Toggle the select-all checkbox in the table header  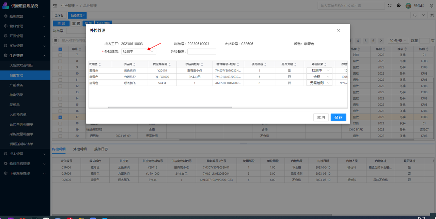click(x=60, y=49)
